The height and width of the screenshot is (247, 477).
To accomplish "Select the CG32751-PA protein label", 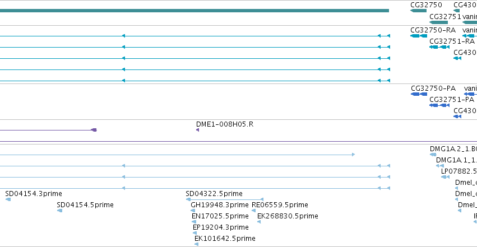I will 452,100.
